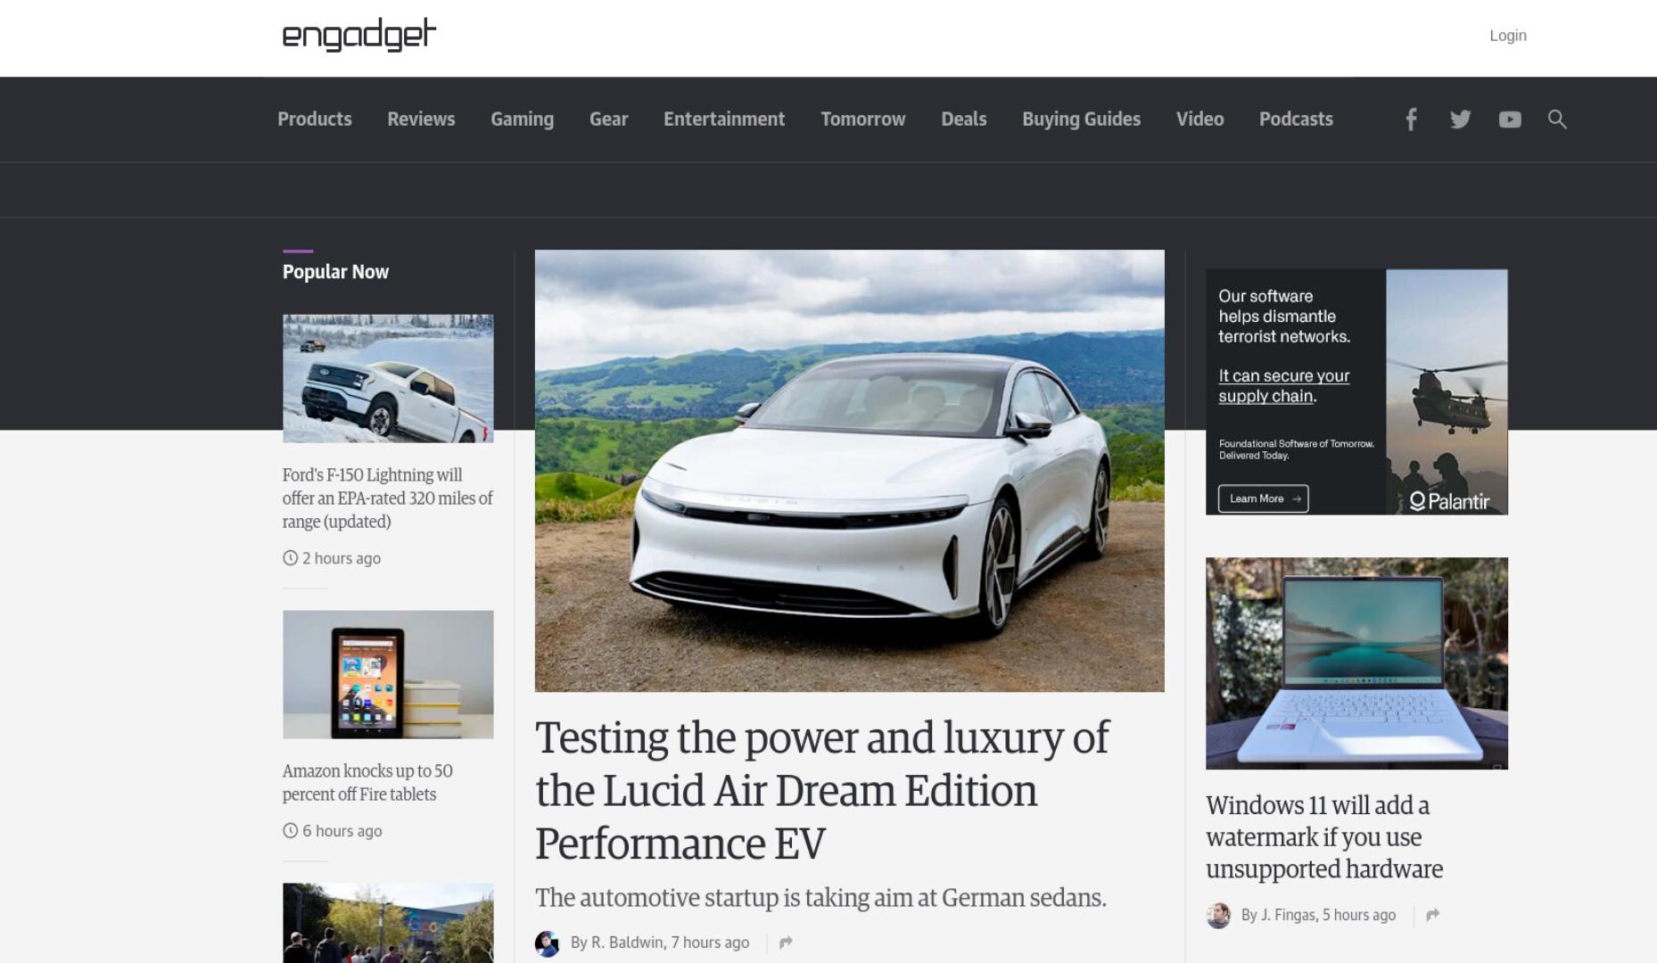Click R. Baldwin's author avatar
This screenshot has height=963, width=1657.
point(547,943)
